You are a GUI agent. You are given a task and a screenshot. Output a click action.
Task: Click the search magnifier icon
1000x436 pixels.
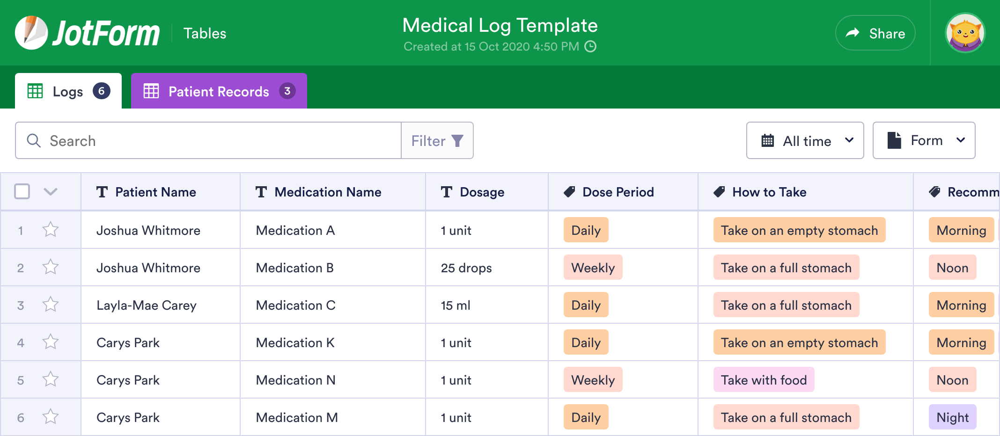point(34,140)
